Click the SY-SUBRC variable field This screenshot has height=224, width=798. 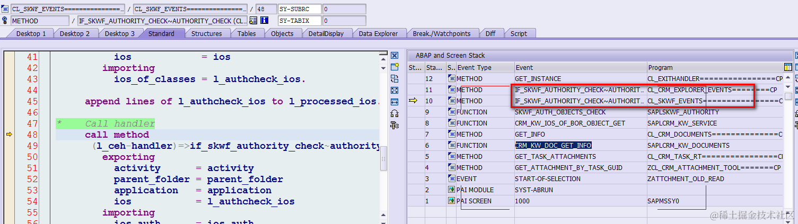[300, 9]
